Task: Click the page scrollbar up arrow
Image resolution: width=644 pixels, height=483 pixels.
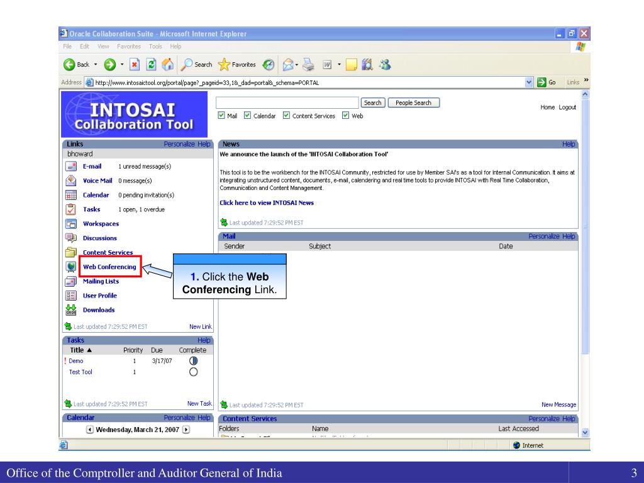Action: click(586, 94)
